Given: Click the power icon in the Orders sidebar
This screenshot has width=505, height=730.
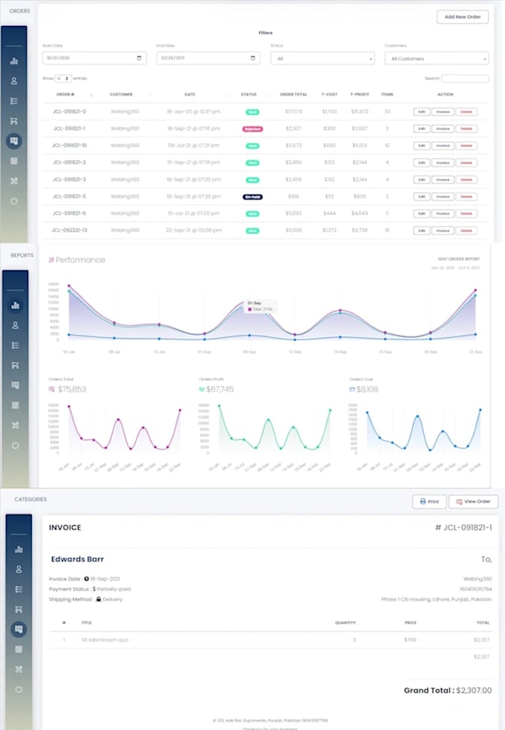Looking at the screenshot, I should [x=14, y=201].
